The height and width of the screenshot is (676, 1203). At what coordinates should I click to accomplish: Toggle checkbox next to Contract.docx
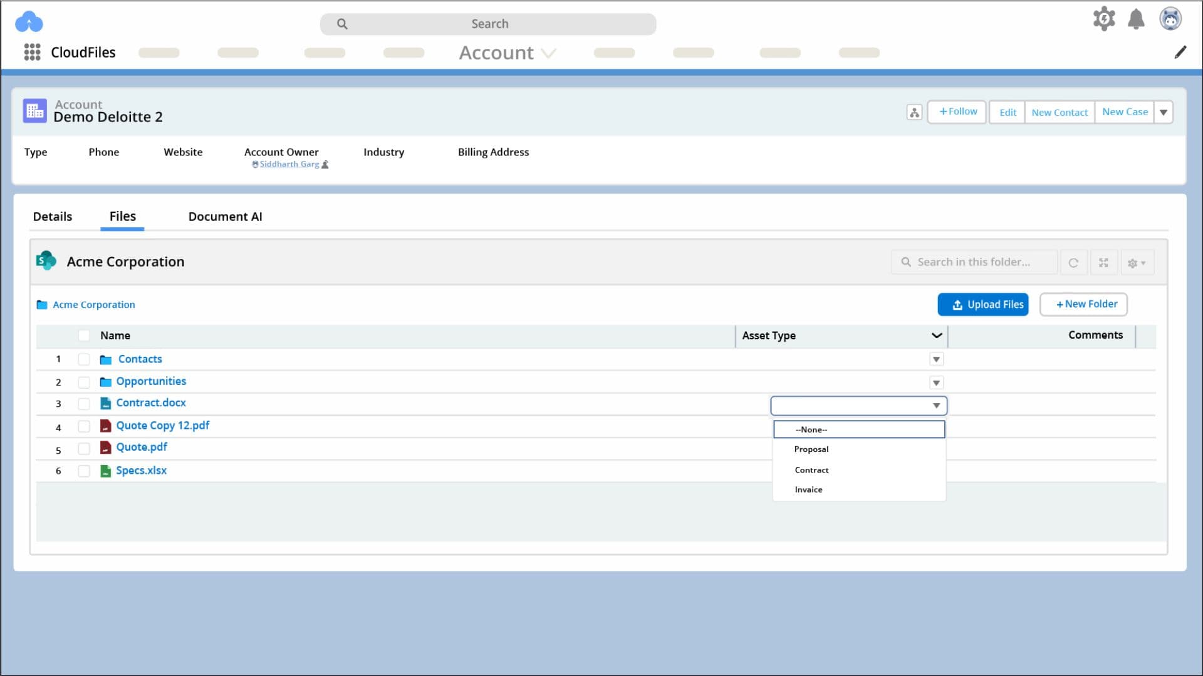83,404
